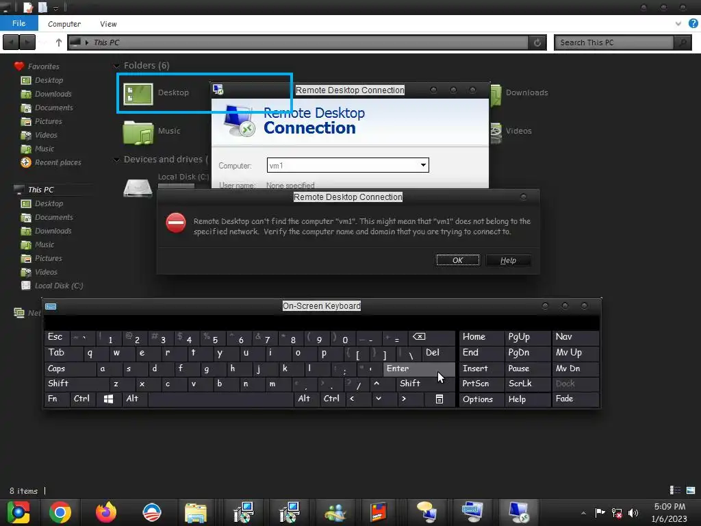Open File Explorer from the taskbar
The height and width of the screenshot is (526, 701).
coord(196,513)
